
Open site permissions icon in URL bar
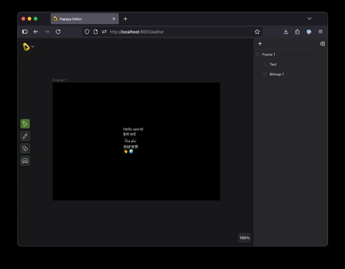pos(104,32)
